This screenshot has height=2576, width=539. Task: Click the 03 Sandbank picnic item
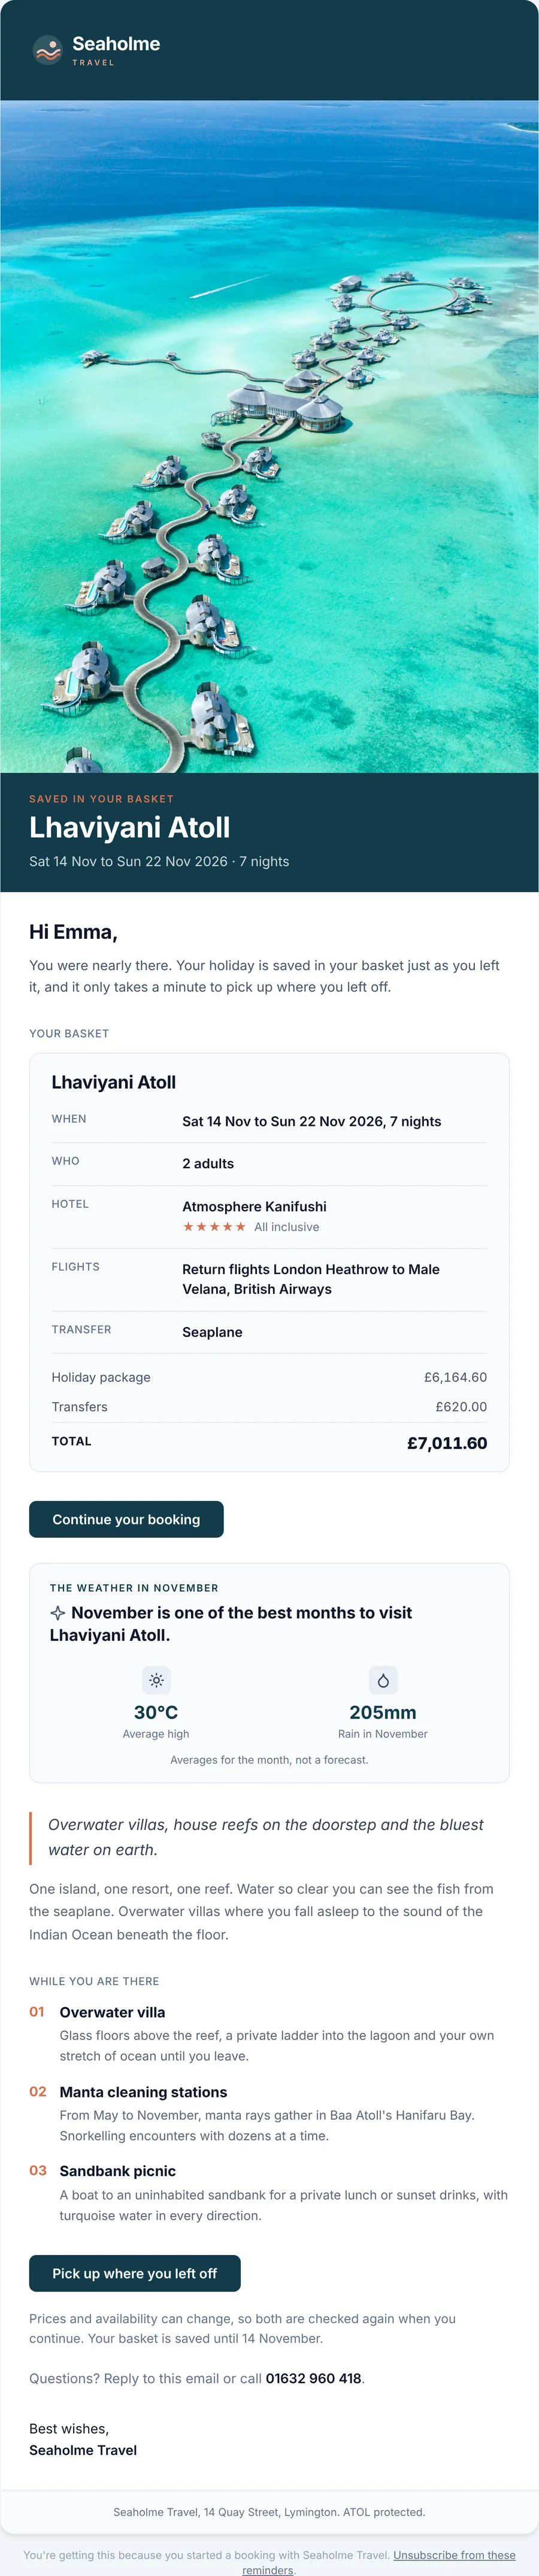(x=269, y=2193)
